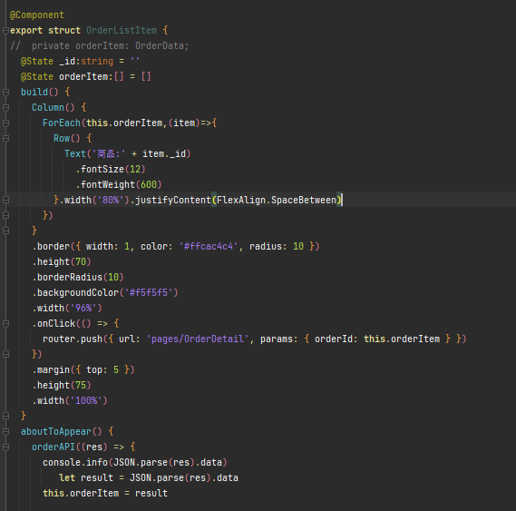Click the .width('100%') modifier

click(x=70, y=401)
